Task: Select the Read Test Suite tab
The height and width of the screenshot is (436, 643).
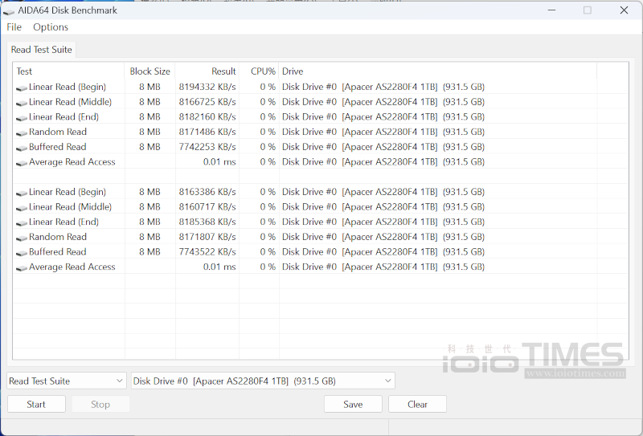Action: pos(42,50)
